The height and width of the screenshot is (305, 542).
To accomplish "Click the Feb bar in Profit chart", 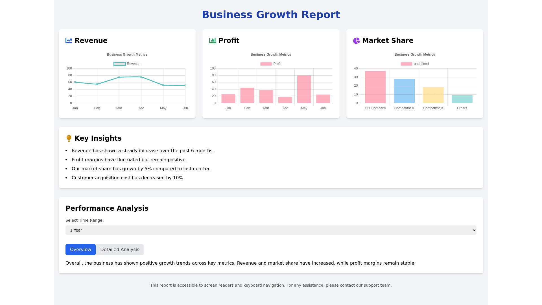I will click(x=247, y=95).
